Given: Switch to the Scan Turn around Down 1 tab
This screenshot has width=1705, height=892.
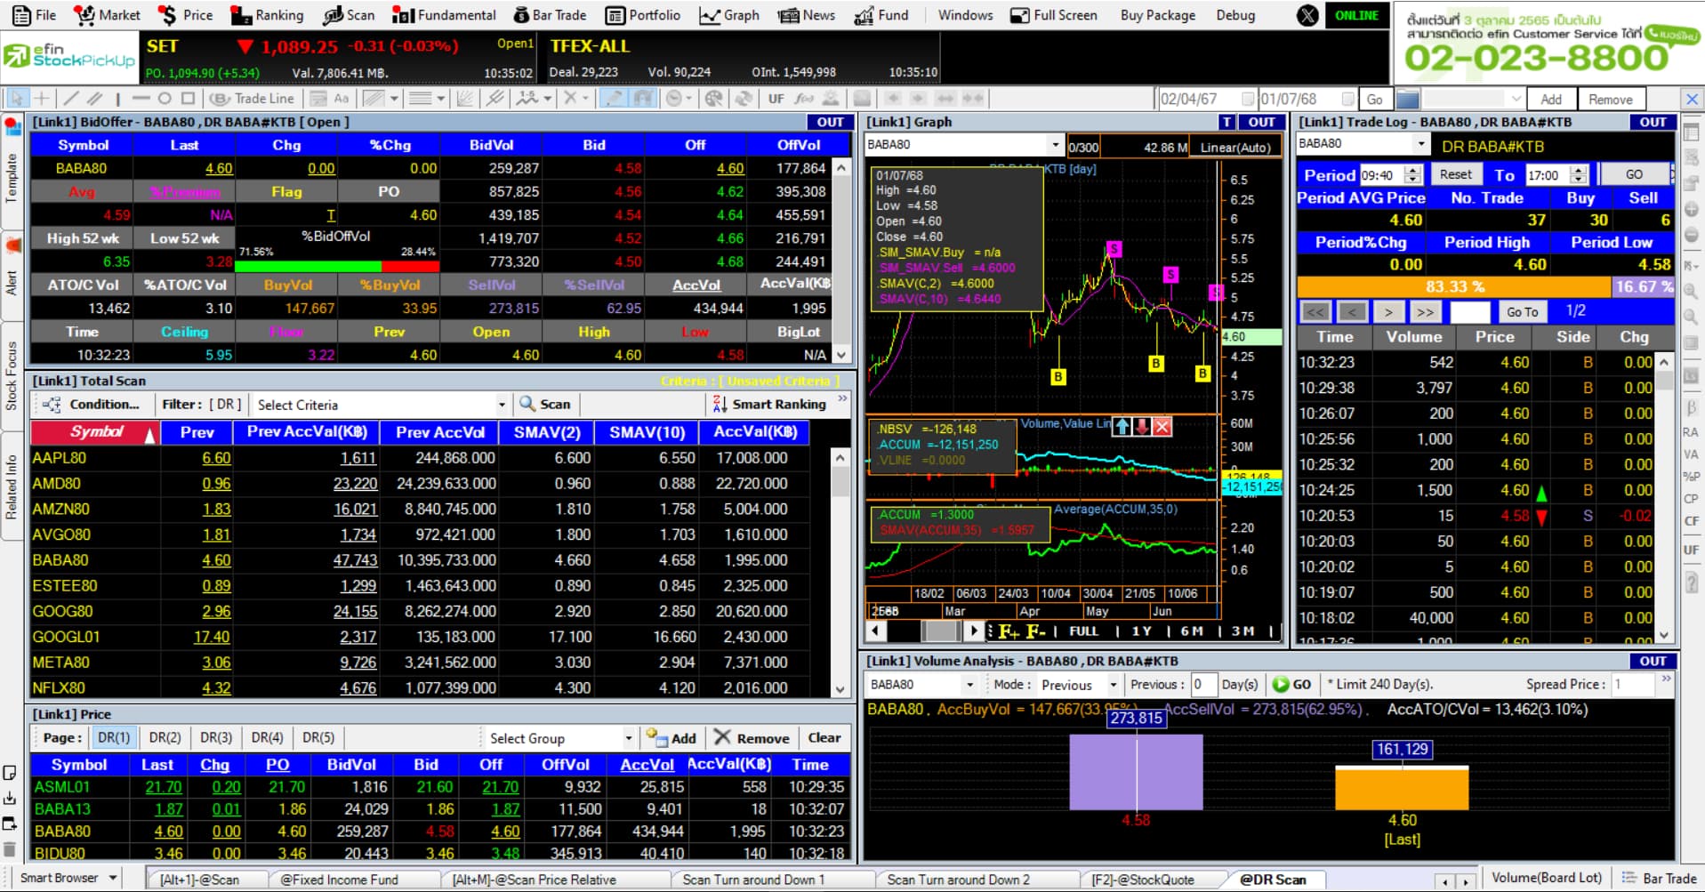Looking at the screenshot, I should 753,880.
